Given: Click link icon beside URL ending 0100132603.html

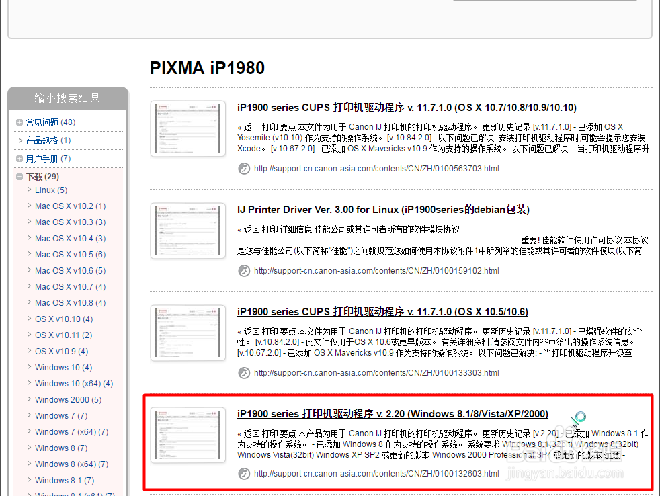Looking at the screenshot, I should pyautogui.click(x=244, y=474).
